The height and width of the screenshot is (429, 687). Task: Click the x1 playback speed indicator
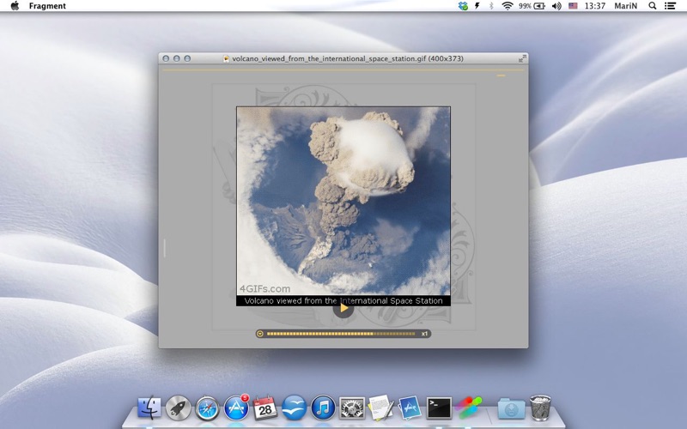[x=424, y=334]
